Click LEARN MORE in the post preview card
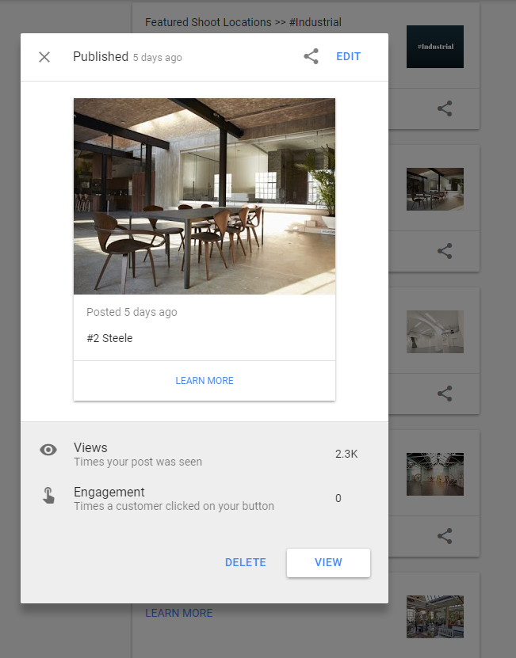The image size is (516, 658). click(x=204, y=381)
